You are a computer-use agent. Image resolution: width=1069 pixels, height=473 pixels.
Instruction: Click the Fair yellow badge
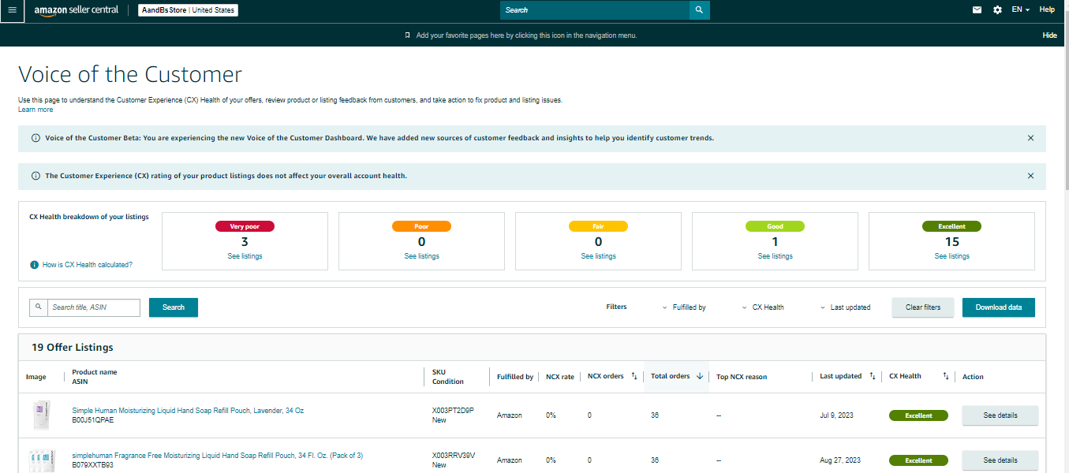pos(598,226)
